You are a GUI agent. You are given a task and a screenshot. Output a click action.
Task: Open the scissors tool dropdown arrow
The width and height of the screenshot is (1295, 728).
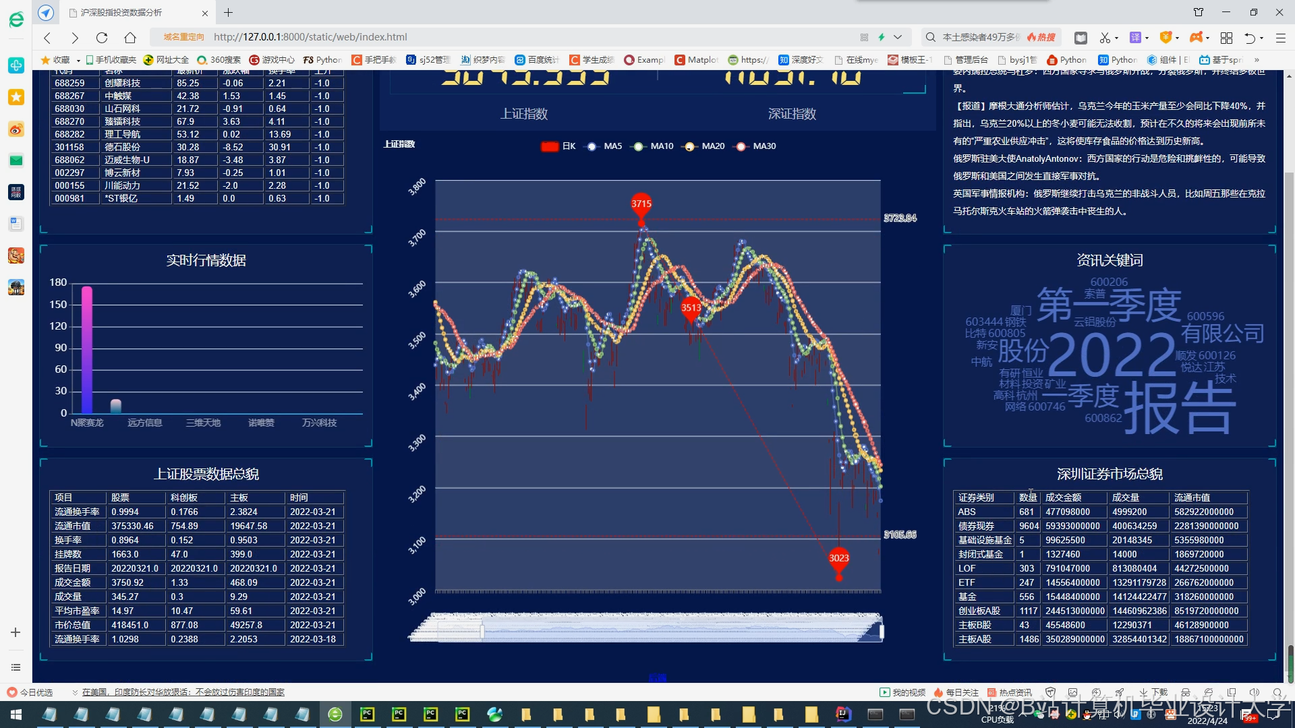pos(1117,38)
